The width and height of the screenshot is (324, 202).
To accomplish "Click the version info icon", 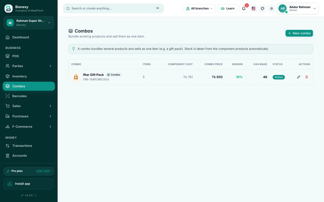I will tap(35, 195).
